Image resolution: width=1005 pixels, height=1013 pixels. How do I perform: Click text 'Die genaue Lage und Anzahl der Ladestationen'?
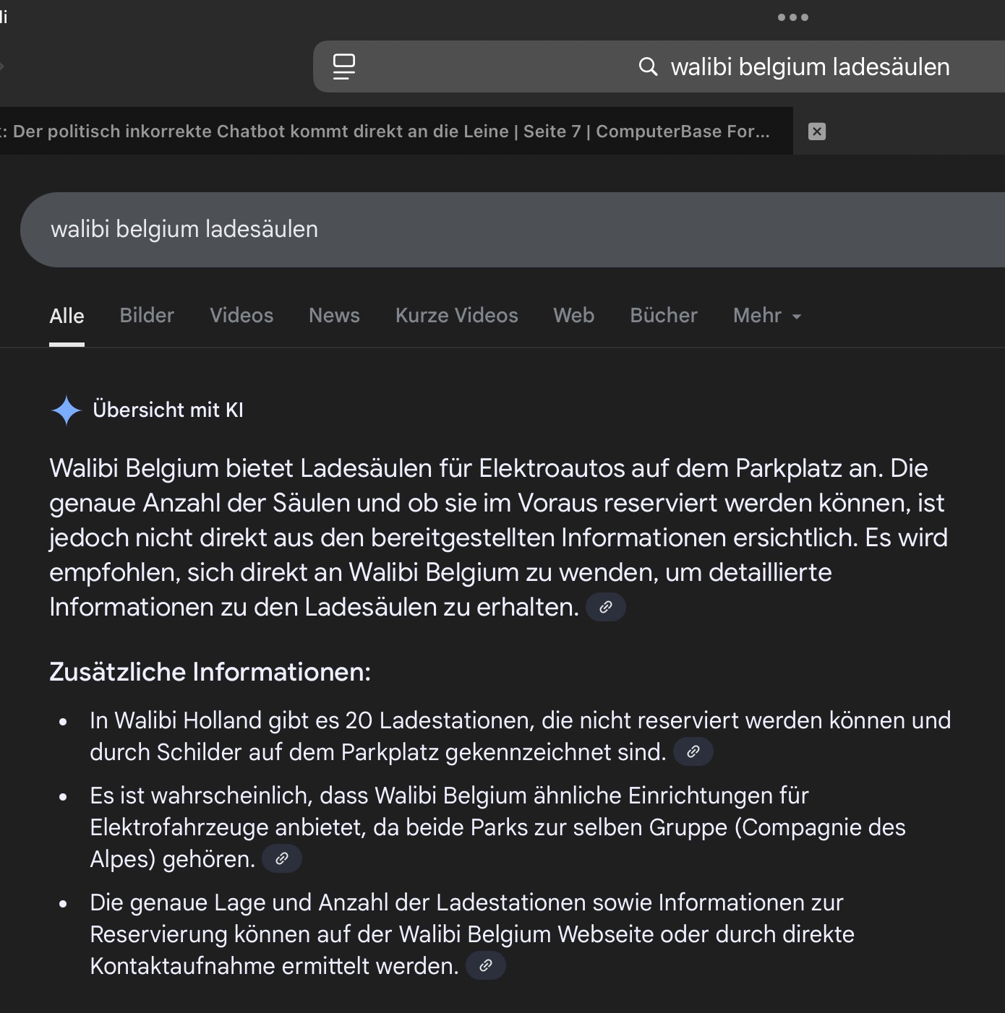click(338, 902)
